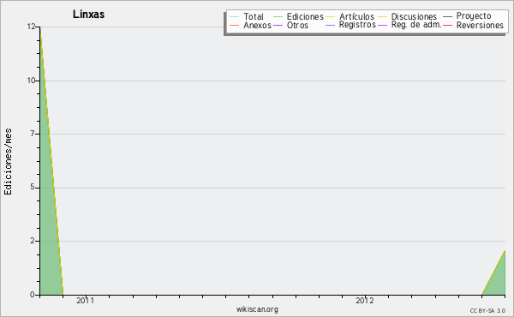Screen dimensions: 514x317
Task: Click the Ediciones/mes axis label
Action: coord(8,162)
